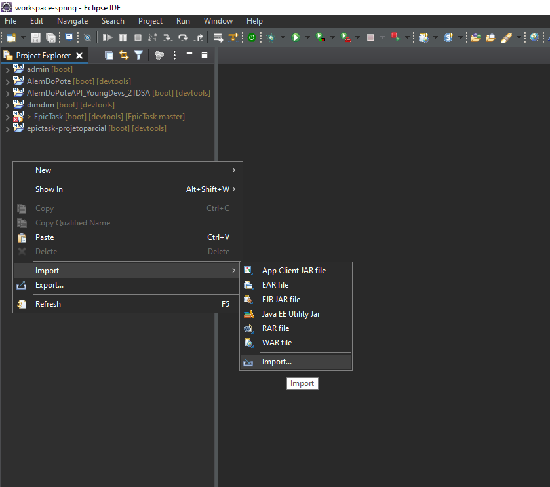Expand the epictask-projetoparcial project node
Screen dimensions: 550x487
(7, 129)
